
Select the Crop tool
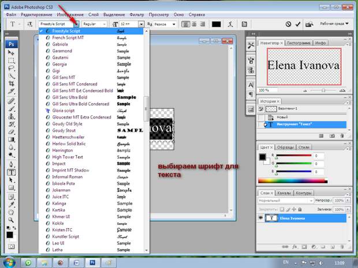tap(11, 84)
